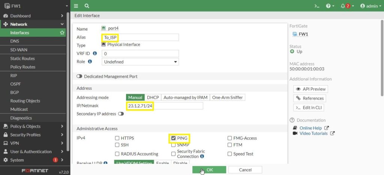The image size is (384, 175).
Task: Open the Online Help link
Action: [310, 128]
